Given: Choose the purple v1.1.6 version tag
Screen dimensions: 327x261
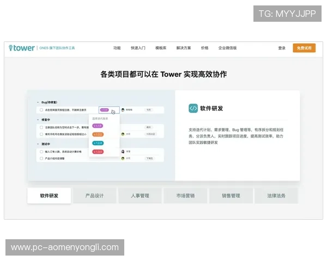Looking at the screenshot, I should pos(98,126).
